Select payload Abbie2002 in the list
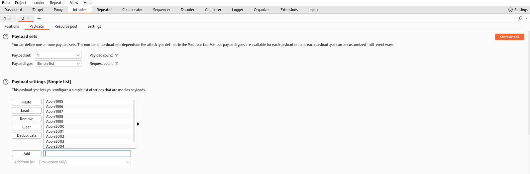The height and width of the screenshot is (174, 530). coord(88,136)
